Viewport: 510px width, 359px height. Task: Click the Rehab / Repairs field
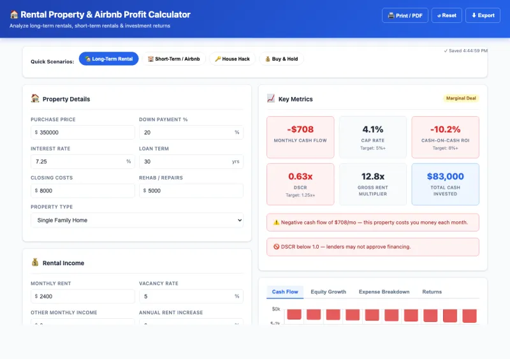tap(191, 191)
